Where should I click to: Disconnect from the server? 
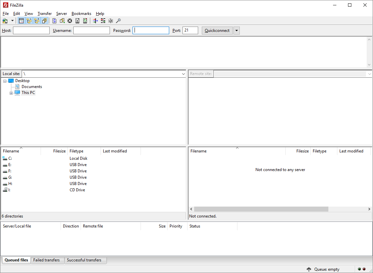[77, 20]
